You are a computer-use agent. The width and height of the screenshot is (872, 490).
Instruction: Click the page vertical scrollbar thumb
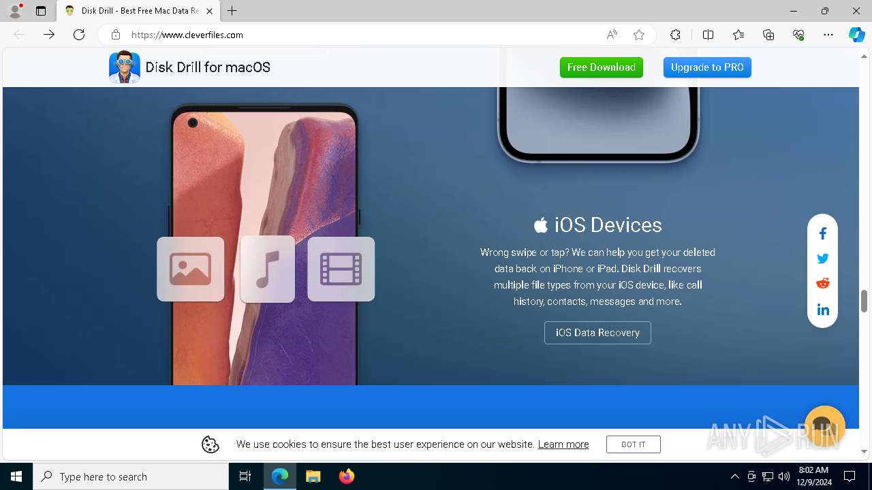864,300
